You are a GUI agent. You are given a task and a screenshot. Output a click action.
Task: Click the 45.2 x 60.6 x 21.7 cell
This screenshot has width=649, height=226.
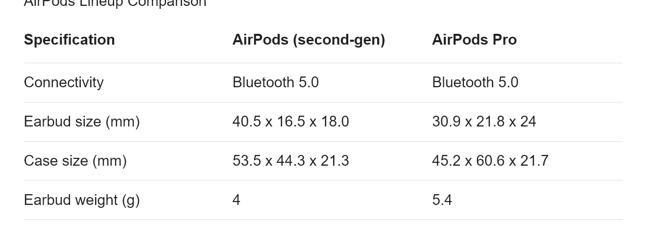click(x=490, y=161)
